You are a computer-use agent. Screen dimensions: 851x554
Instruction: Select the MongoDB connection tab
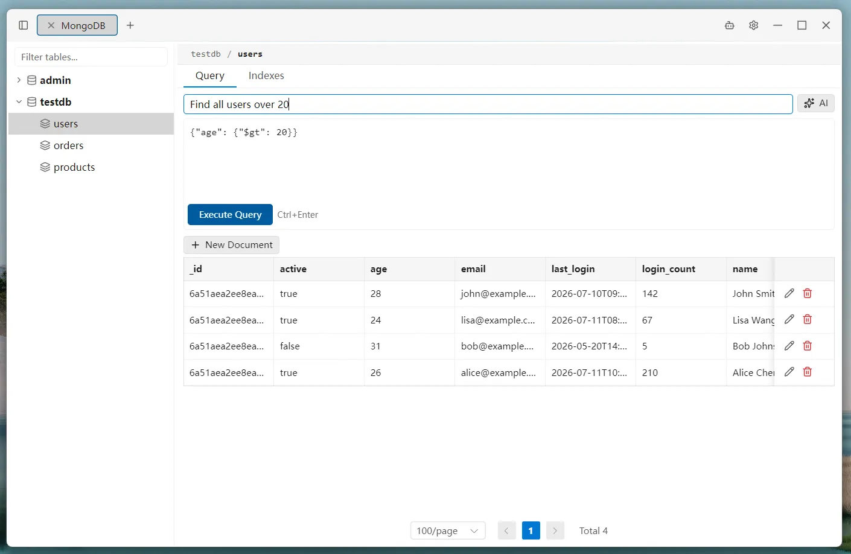pyautogui.click(x=77, y=25)
